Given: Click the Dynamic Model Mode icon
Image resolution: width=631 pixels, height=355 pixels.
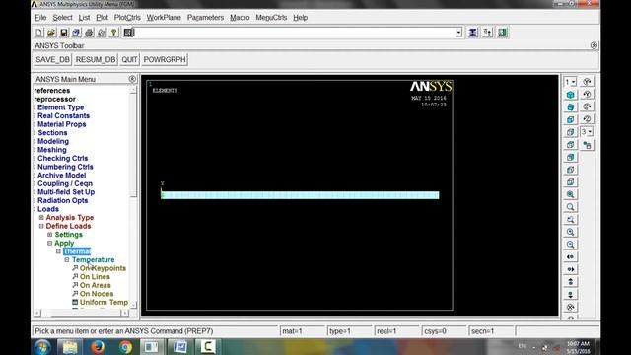Looking at the screenshot, I should click(x=588, y=145).
